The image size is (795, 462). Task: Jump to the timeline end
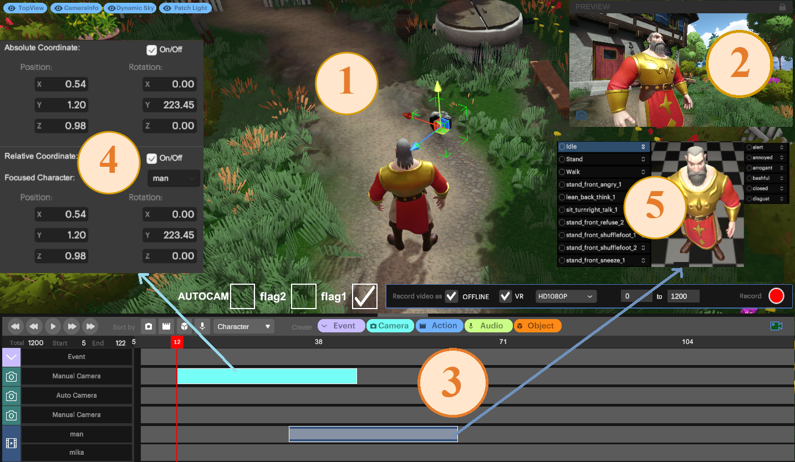coord(90,326)
